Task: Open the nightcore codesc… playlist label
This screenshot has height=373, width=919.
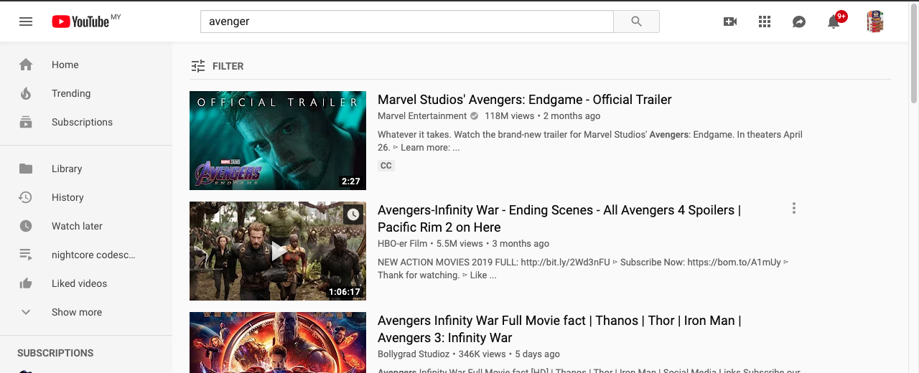Action: click(93, 255)
